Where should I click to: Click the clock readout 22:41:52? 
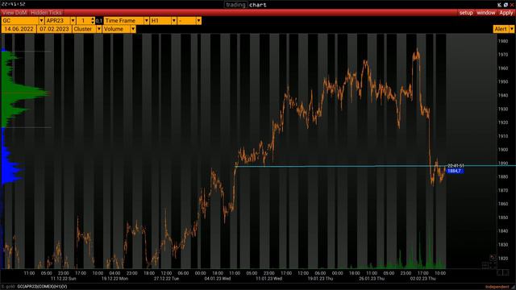point(13,4)
